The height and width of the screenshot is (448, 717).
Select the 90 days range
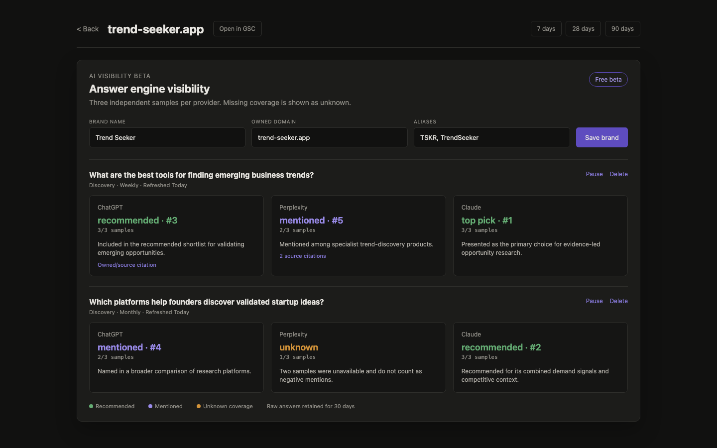[x=622, y=29]
